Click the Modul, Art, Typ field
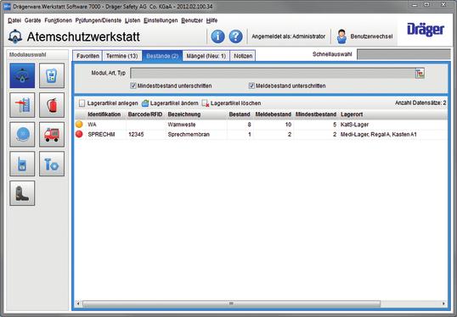457x317 pixels. tap(273, 73)
